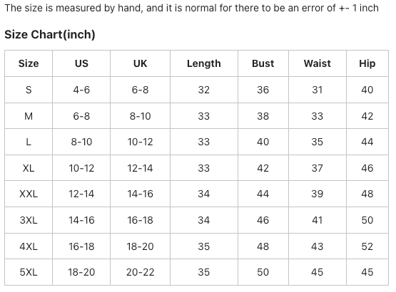Image resolution: width=396 pixels, height=292 pixels.
Task: Click the 4XL hip value 52
Action: [367, 246]
